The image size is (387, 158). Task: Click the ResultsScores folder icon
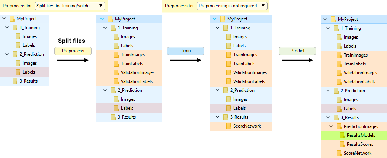point(342,144)
